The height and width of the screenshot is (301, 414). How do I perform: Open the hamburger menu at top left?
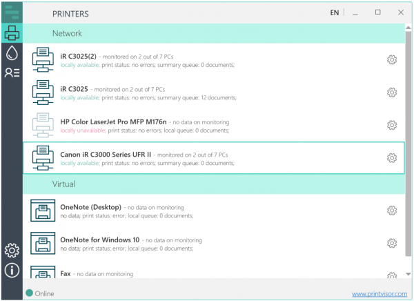pos(11,10)
